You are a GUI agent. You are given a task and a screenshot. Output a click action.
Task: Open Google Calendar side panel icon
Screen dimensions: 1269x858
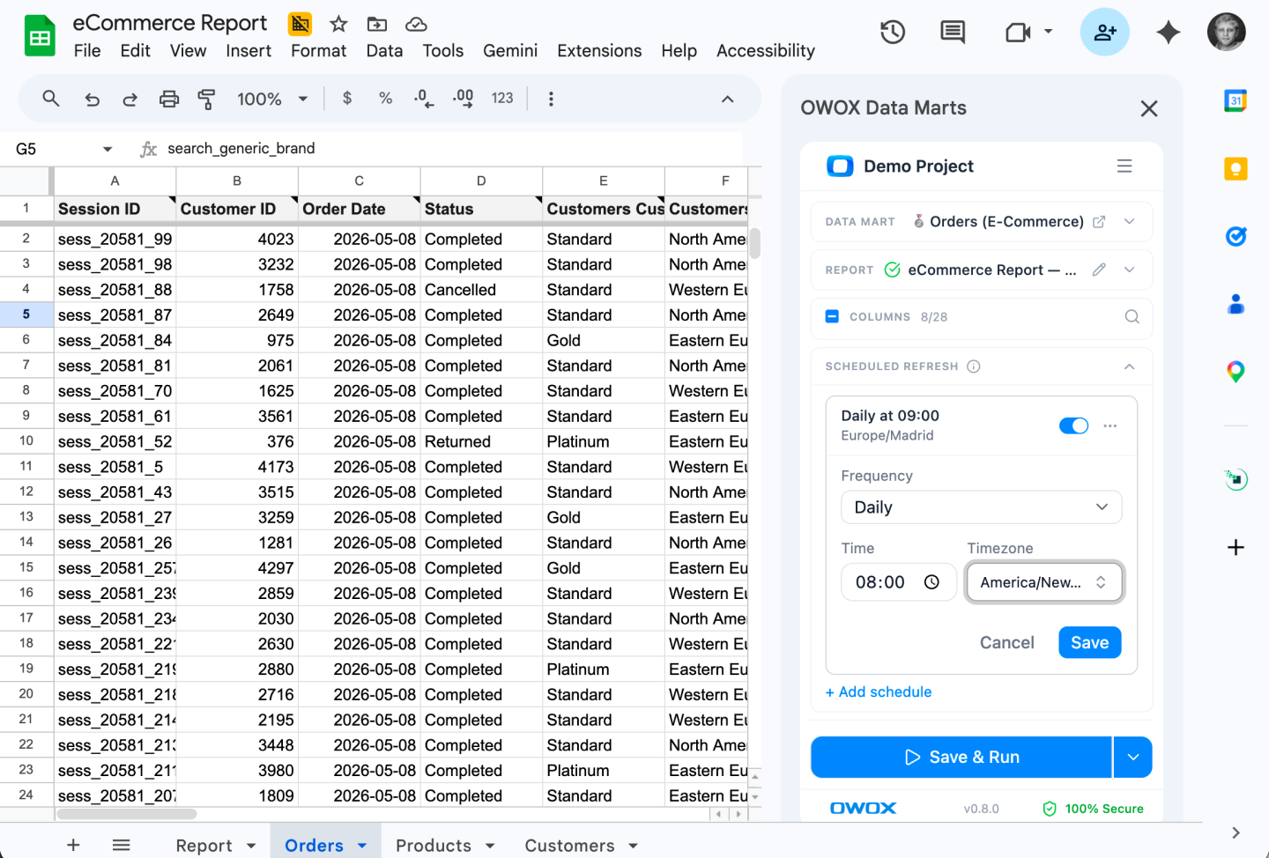1236,100
